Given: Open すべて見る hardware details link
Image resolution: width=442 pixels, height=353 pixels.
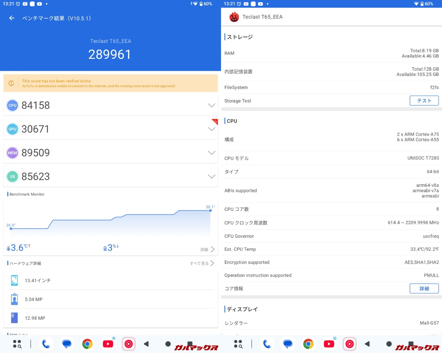Looking at the screenshot, I should pyautogui.click(x=202, y=263).
